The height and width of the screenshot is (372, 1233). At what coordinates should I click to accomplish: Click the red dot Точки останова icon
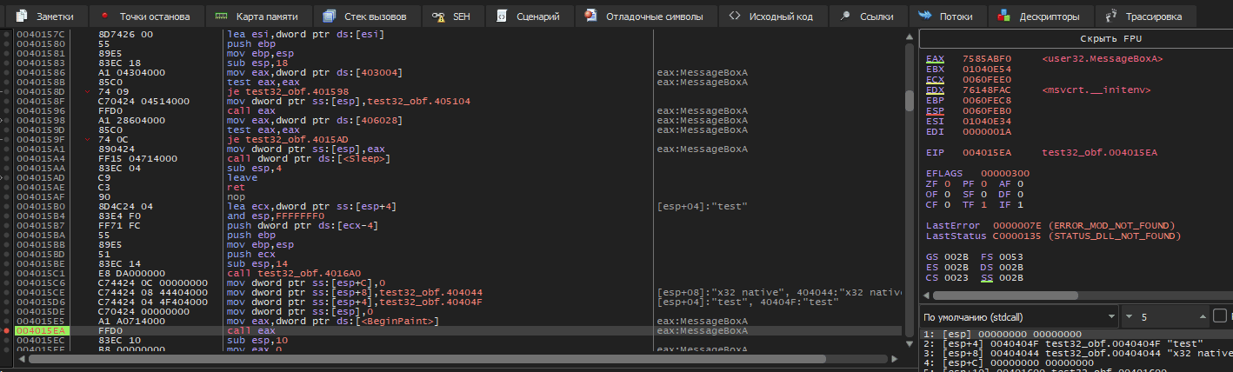pos(105,16)
